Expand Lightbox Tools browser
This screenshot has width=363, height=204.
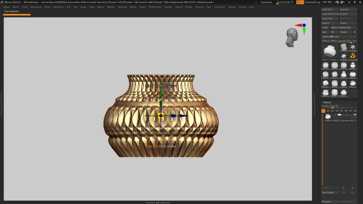pyautogui.click(x=339, y=37)
